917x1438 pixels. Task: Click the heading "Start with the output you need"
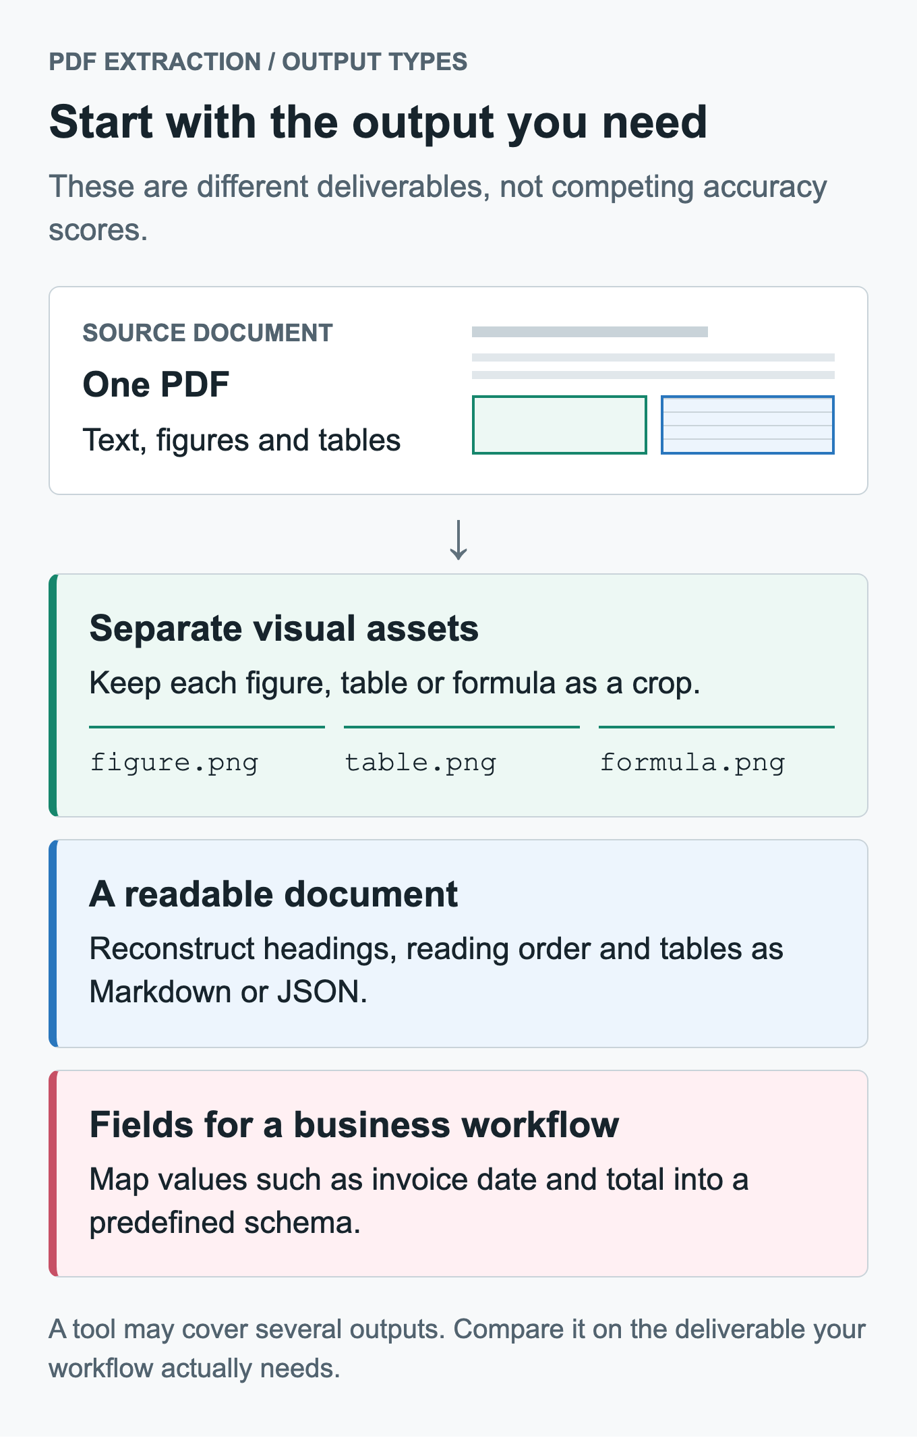pos(378,122)
